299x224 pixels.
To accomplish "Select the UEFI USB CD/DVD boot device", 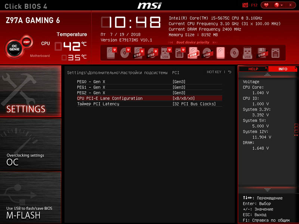I will [x=152, y=53].
